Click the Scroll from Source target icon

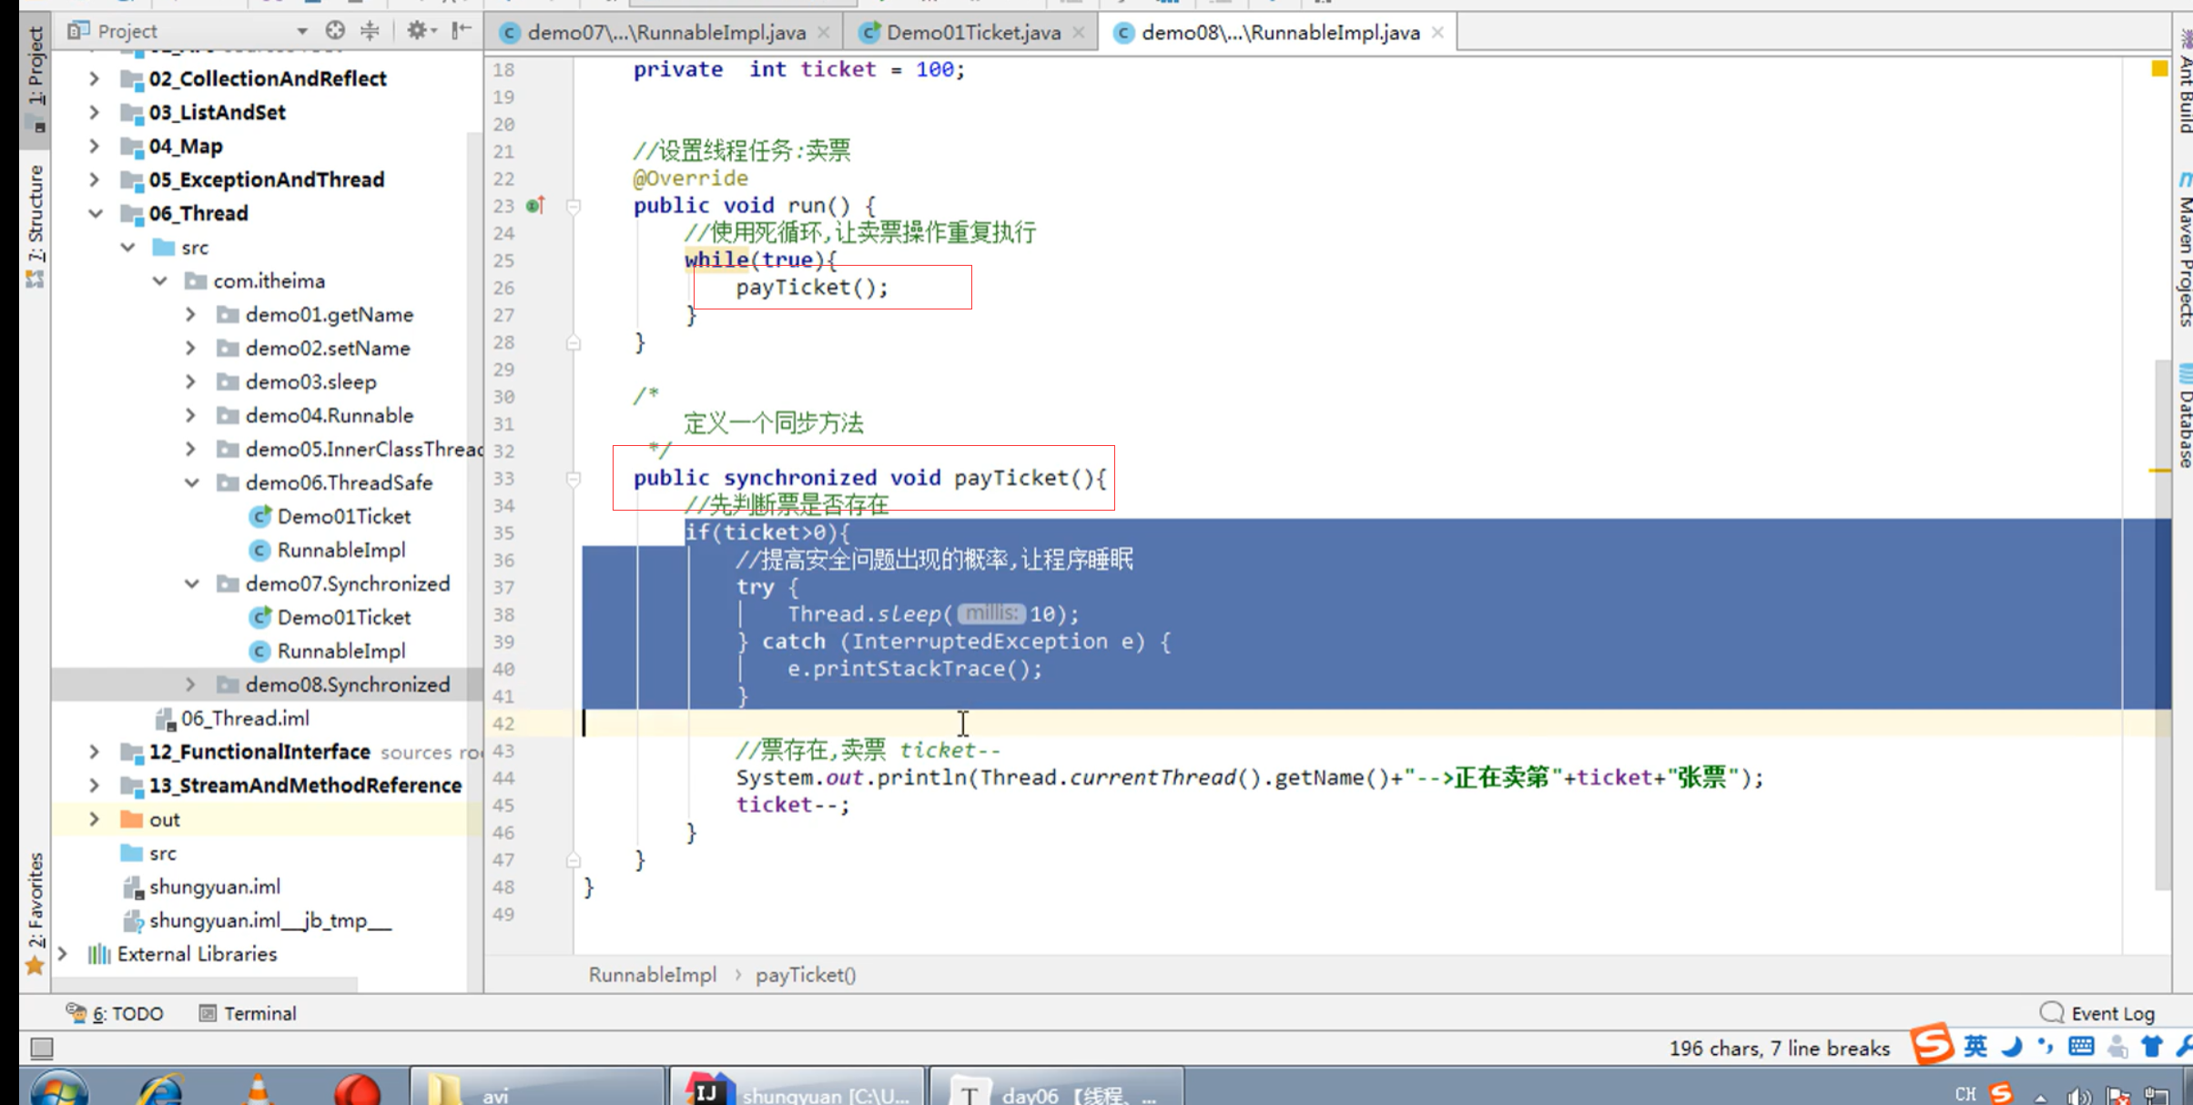(335, 31)
